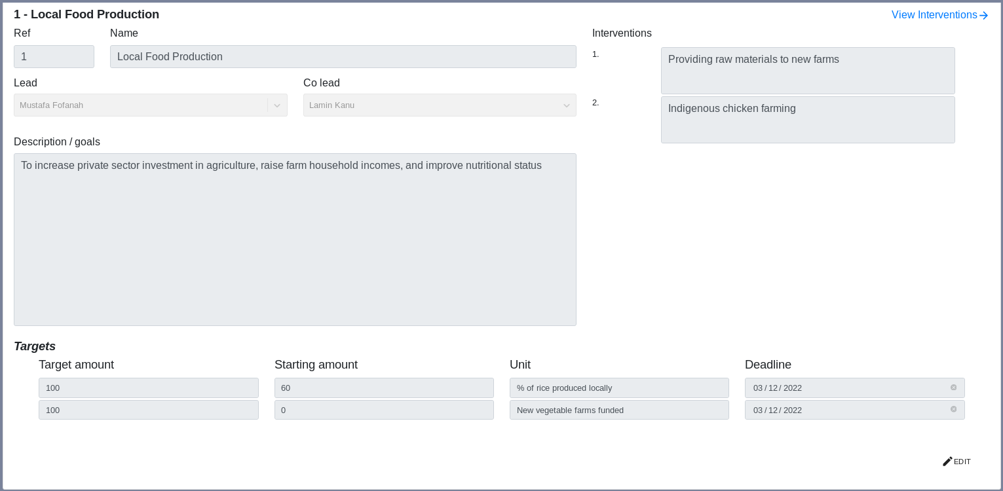1003x491 pixels.
Task: Click the Ref field containing 1
Action: coord(54,57)
